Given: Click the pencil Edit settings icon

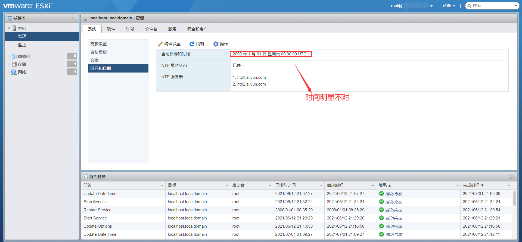Looking at the screenshot, I should 160,44.
